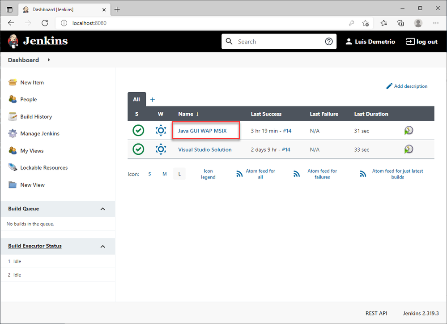Click the Atom feed for all RSS icon
The height and width of the screenshot is (324, 447).
[239, 174]
